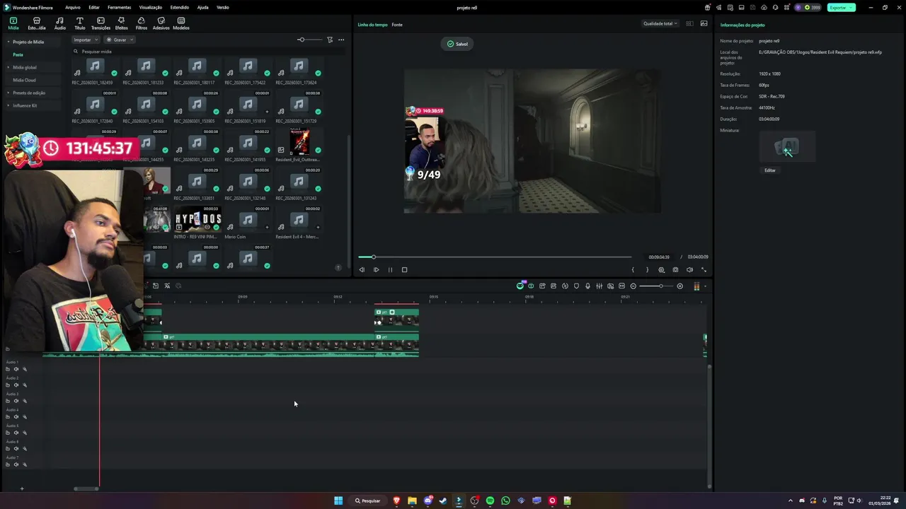Open the Efeitos tab
906x509 pixels.
pos(121,23)
